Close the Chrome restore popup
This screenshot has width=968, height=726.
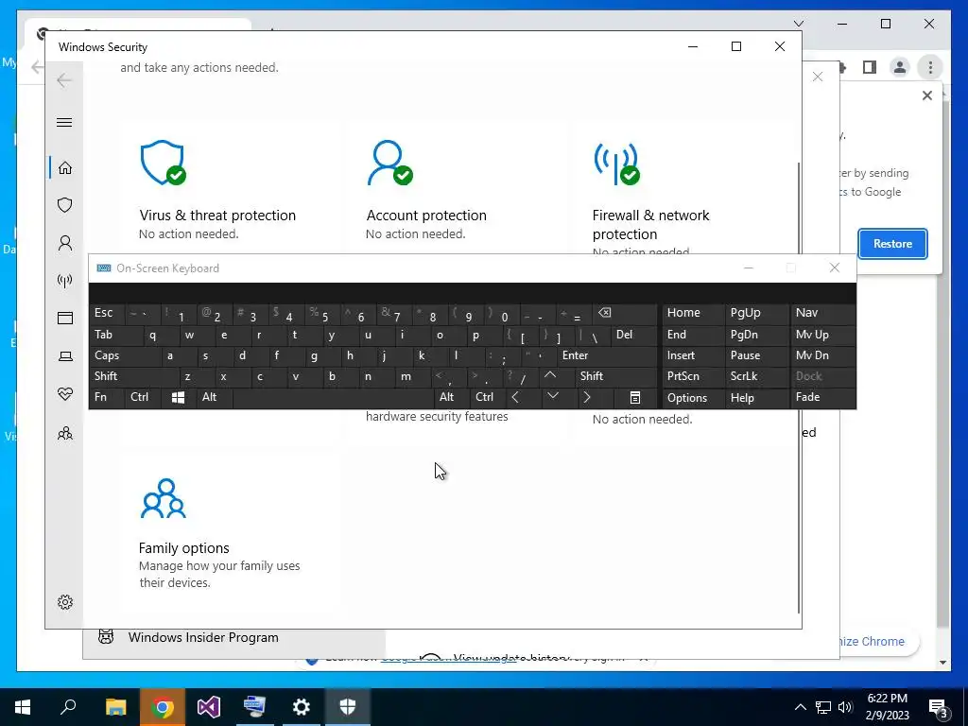pos(926,95)
